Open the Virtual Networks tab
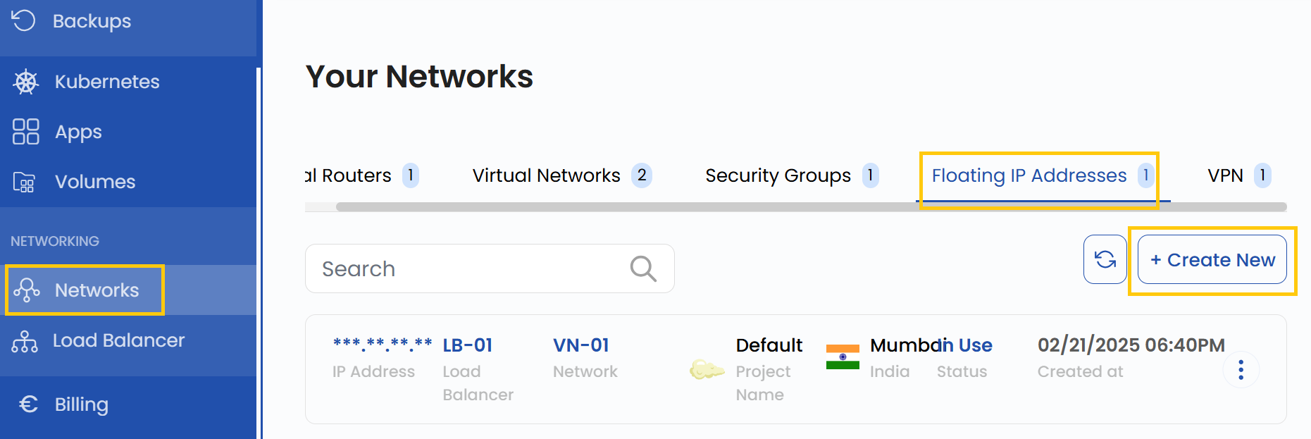The height and width of the screenshot is (439, 1311). coord(545,175)
